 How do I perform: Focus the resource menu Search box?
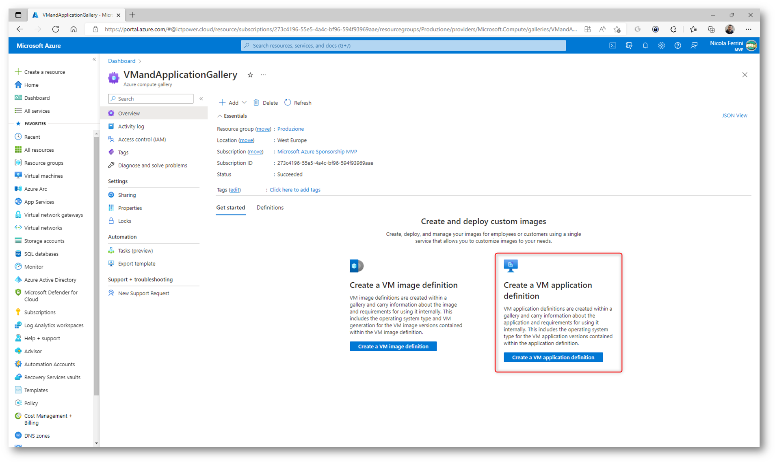(x=150, y=99)
